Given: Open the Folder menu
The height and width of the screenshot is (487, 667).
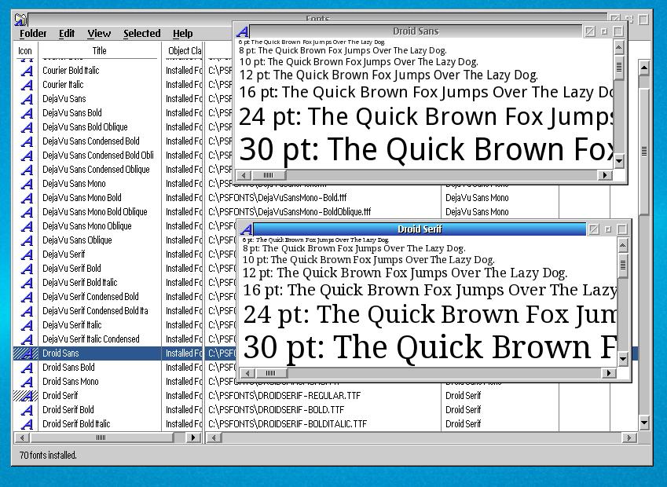Looking at the screenshot, I should (x=33, y=34).
